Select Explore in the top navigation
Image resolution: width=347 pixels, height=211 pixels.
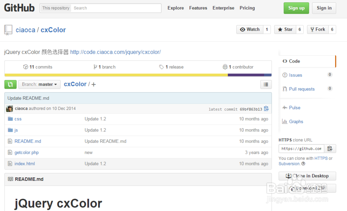[176, 8]
